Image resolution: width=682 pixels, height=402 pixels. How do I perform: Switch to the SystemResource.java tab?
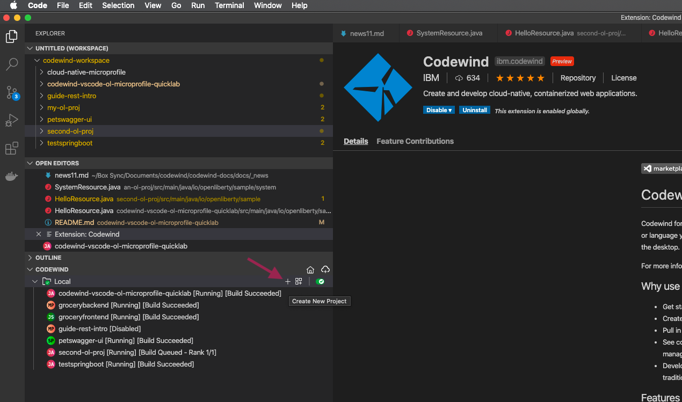(x=449, y=33)
